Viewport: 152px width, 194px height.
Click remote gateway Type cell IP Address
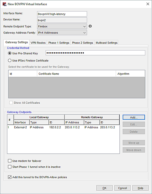[91, 127]
